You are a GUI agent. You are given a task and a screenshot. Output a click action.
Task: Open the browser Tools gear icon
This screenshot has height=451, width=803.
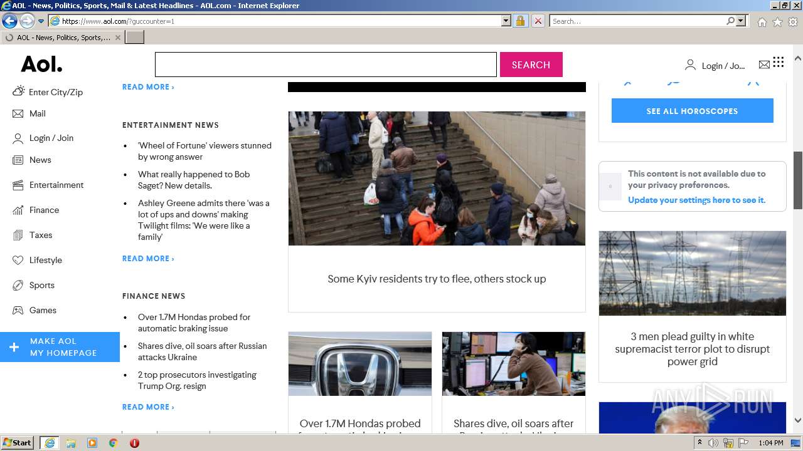pos(793,21)
